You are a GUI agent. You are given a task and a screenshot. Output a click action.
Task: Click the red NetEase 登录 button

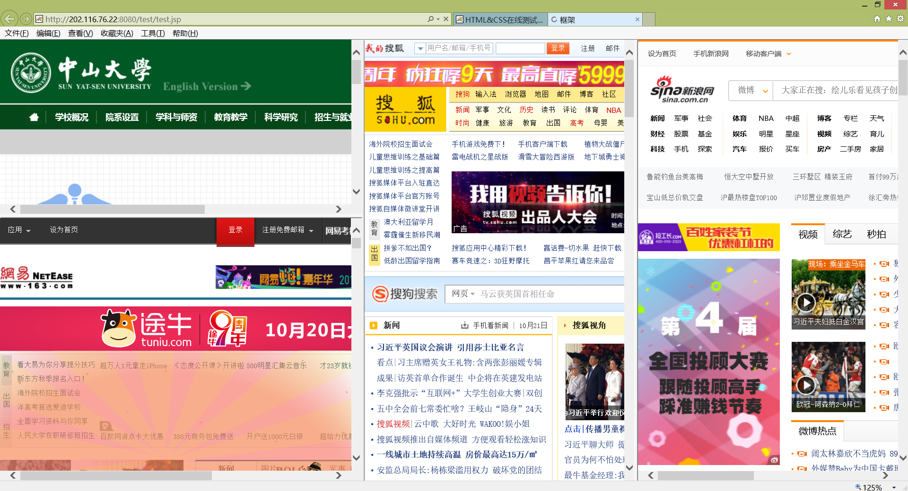click(236, 230)
